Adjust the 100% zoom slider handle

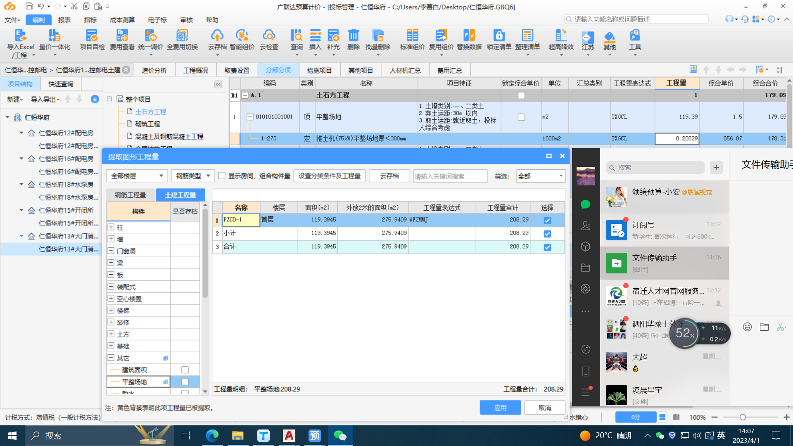(743, 417)
